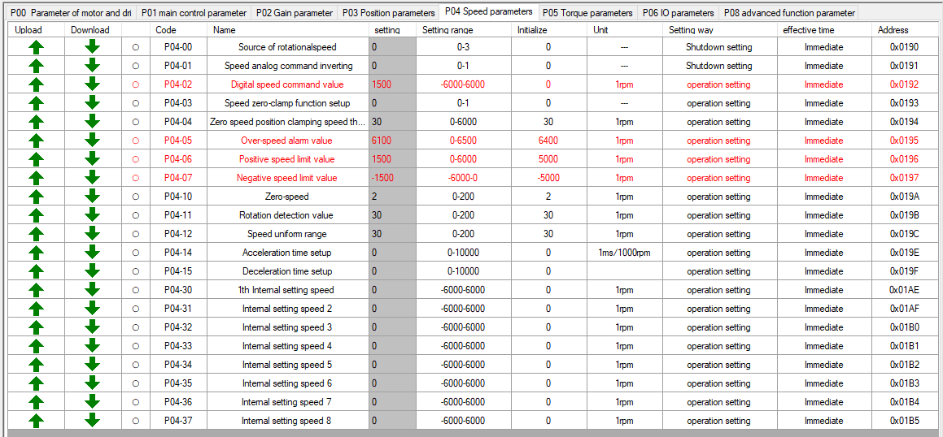Select the radio button for P04-03
The height and width of the screenshot is (437, 943).
[135, 103]
